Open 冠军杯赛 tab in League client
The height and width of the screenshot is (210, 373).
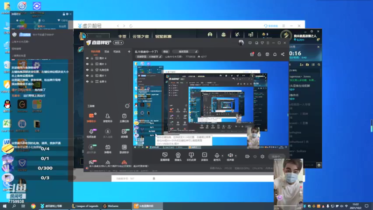tap(163, 36)
